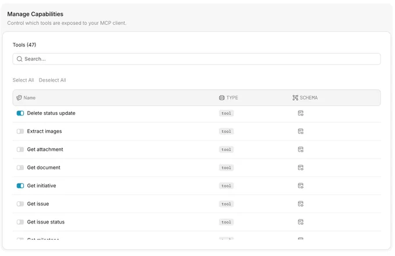Open schema icon for Get attachment
Image resolution: width=395 pixels, height=256 pixels.
tap(300, 150)
